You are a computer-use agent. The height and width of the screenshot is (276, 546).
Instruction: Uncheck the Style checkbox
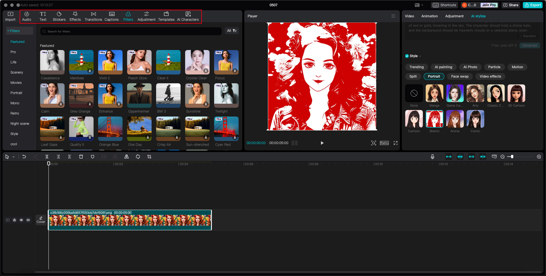tap(407, 56)
